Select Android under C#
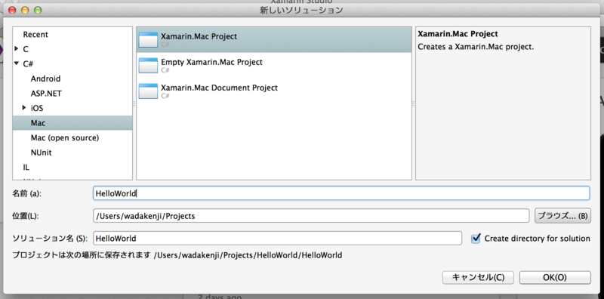 pyautogui.click(x=45, y=79)
